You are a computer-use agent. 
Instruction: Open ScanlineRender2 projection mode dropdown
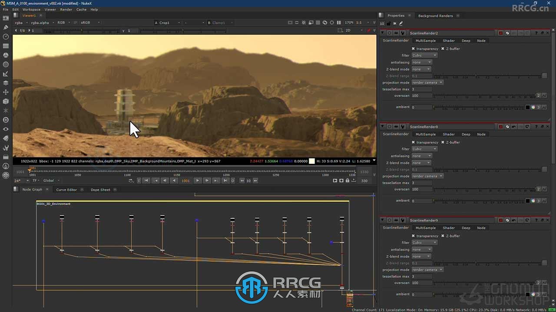coord(427,82)
